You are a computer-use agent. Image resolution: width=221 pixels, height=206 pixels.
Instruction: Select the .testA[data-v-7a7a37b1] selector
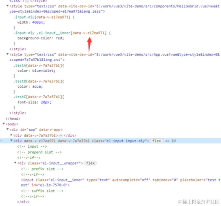39,65
